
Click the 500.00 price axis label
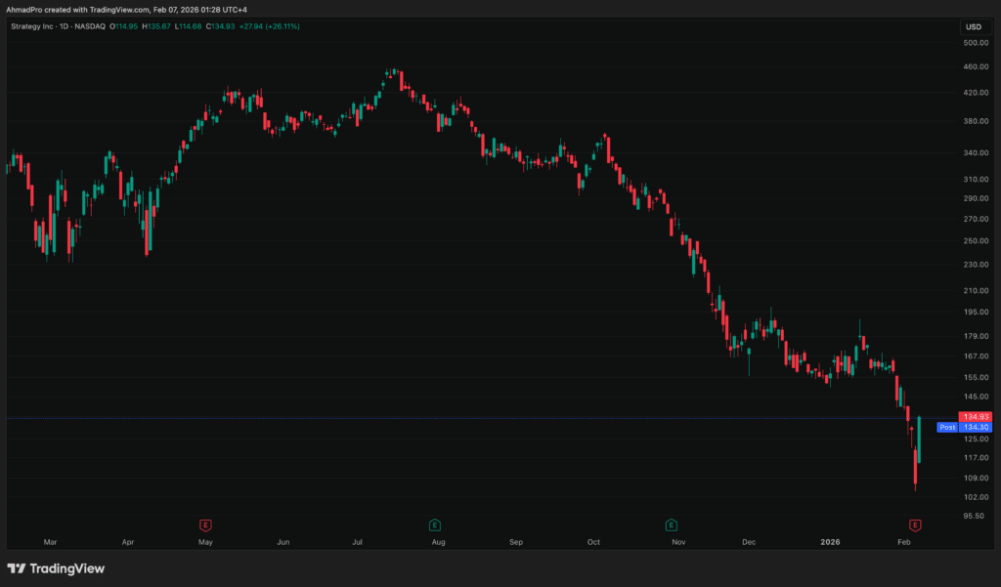(976, 43)
